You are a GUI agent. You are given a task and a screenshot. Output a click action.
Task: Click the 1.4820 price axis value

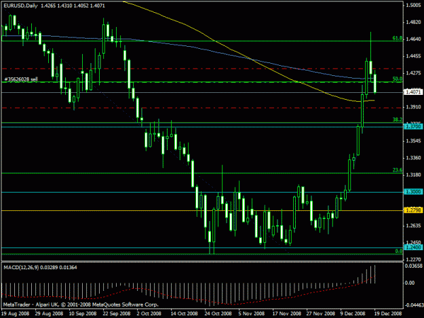tap(413, 22)
